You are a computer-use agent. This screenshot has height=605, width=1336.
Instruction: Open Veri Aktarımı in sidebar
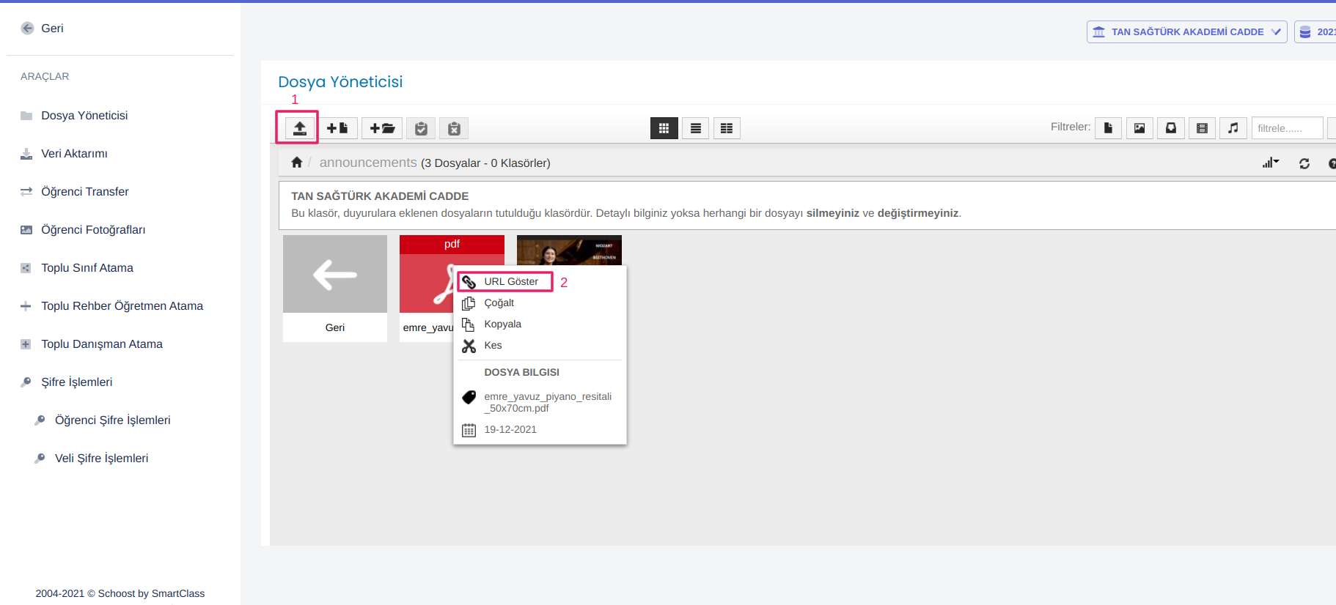[x=74, y=154]
